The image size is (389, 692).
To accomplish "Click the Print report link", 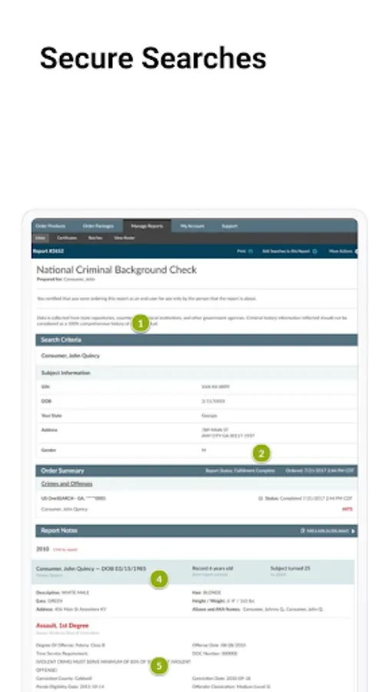I will 241,251.
